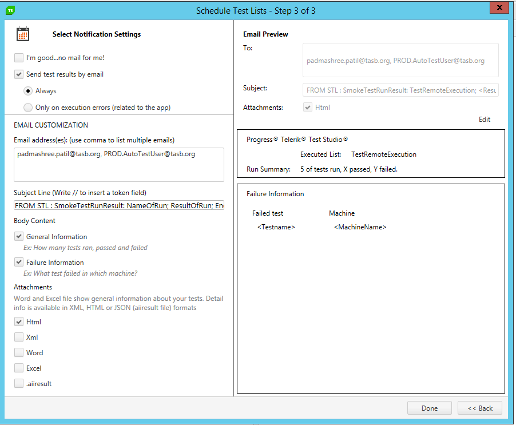The image size is (516, 425).
Task: Enable the Word attachment checkbox
Action: click(x=19, y=353)
